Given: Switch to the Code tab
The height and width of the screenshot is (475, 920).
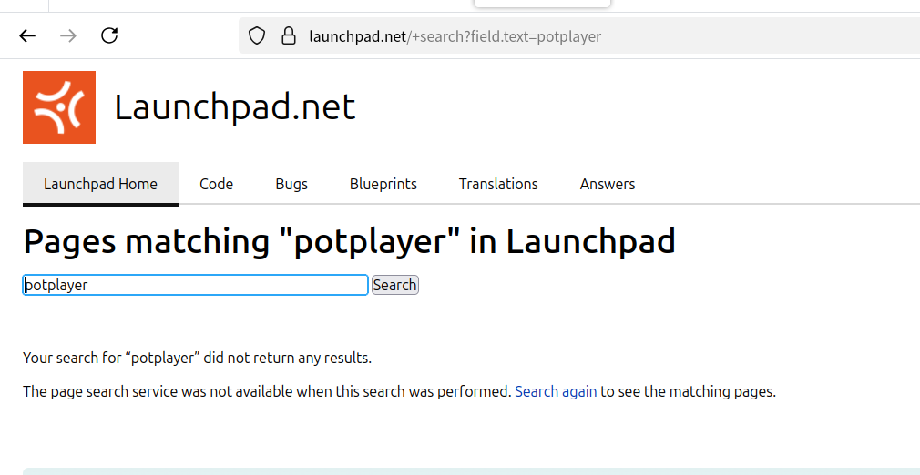Looking at the screenshot, I should 216,184.
